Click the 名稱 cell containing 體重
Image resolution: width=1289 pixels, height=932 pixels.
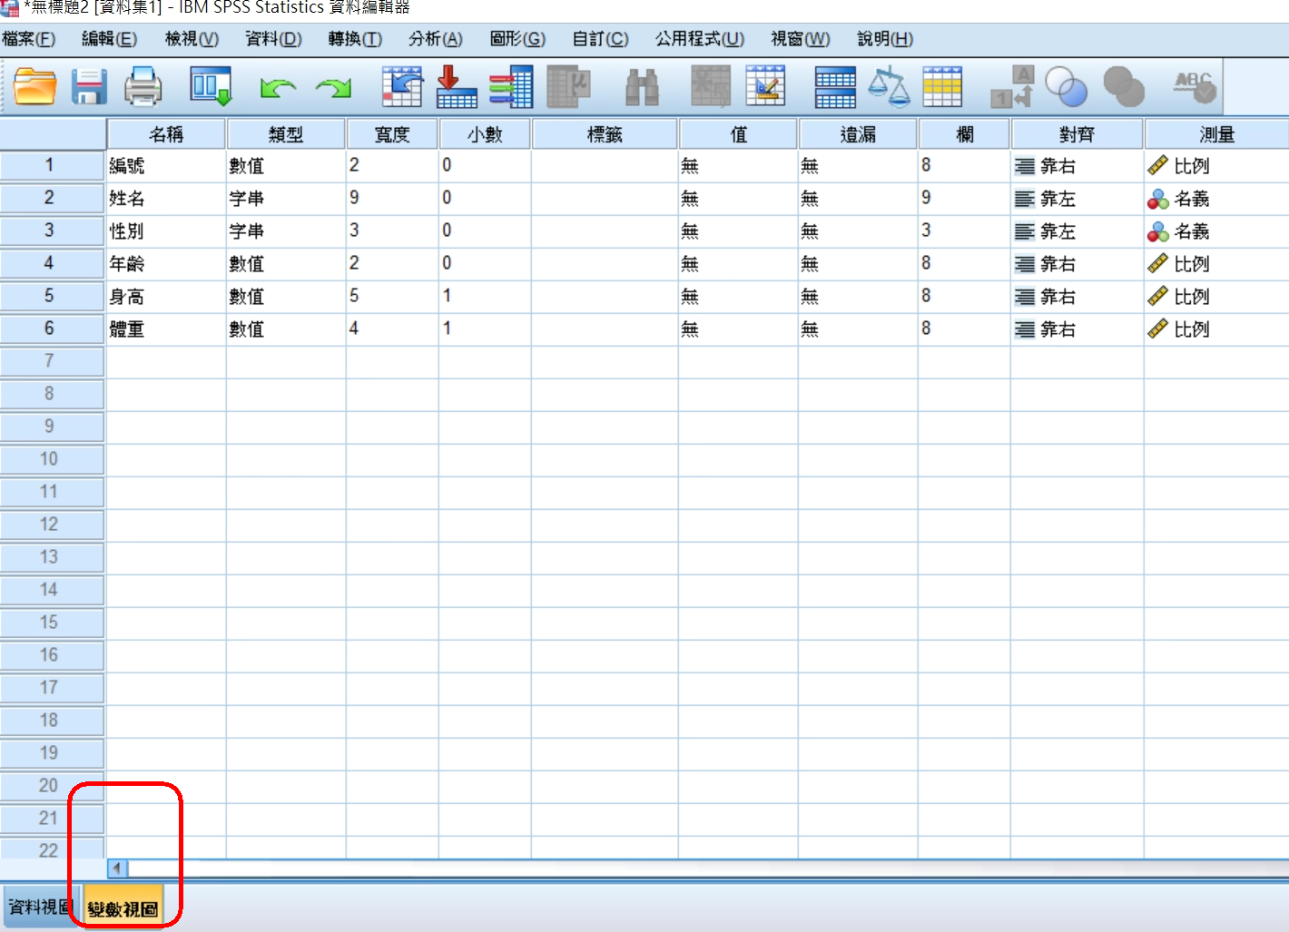(165, 329)
